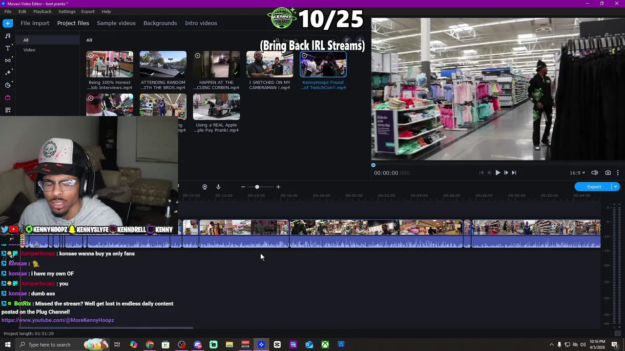Open the Help menu

click(106, 11)
